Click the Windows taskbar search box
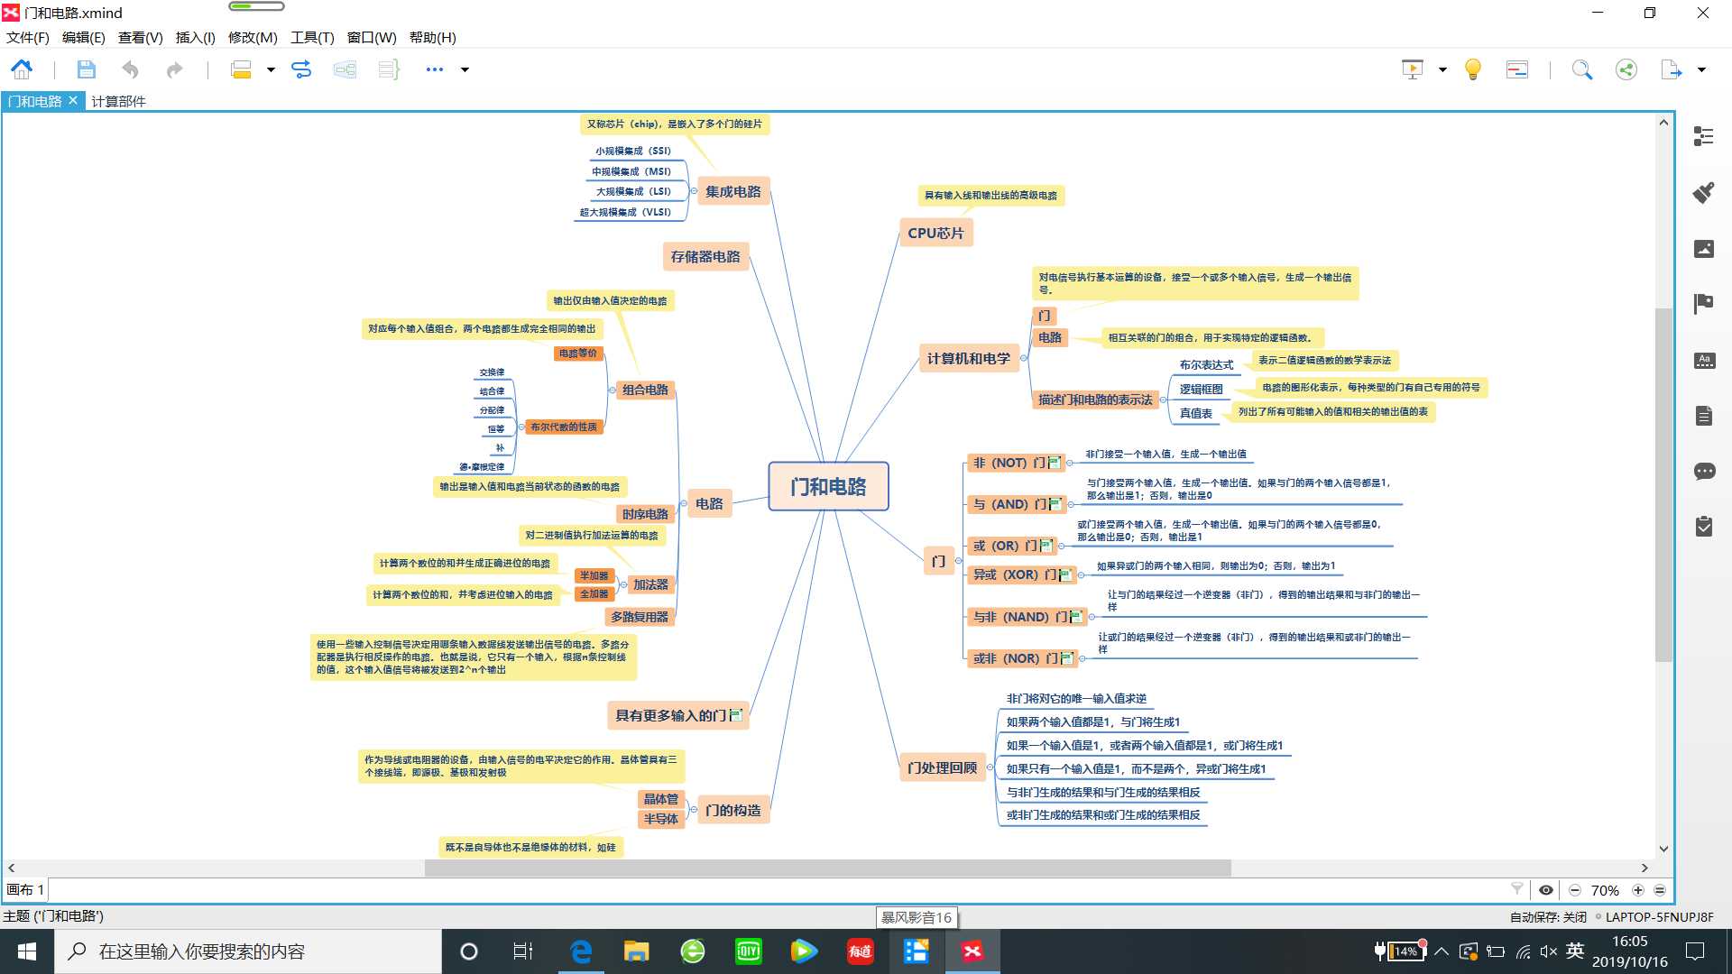 [x=248, y=951]
